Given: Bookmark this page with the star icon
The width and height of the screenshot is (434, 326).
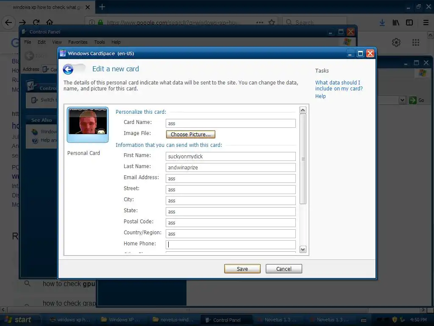Looking at the screenshot, I should coord(272,22).
